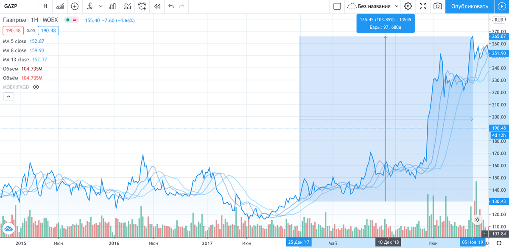Screen dimensions: 509x248
Task: Take a chart snapshot with camera icon
Action: [x=437, y=6]
